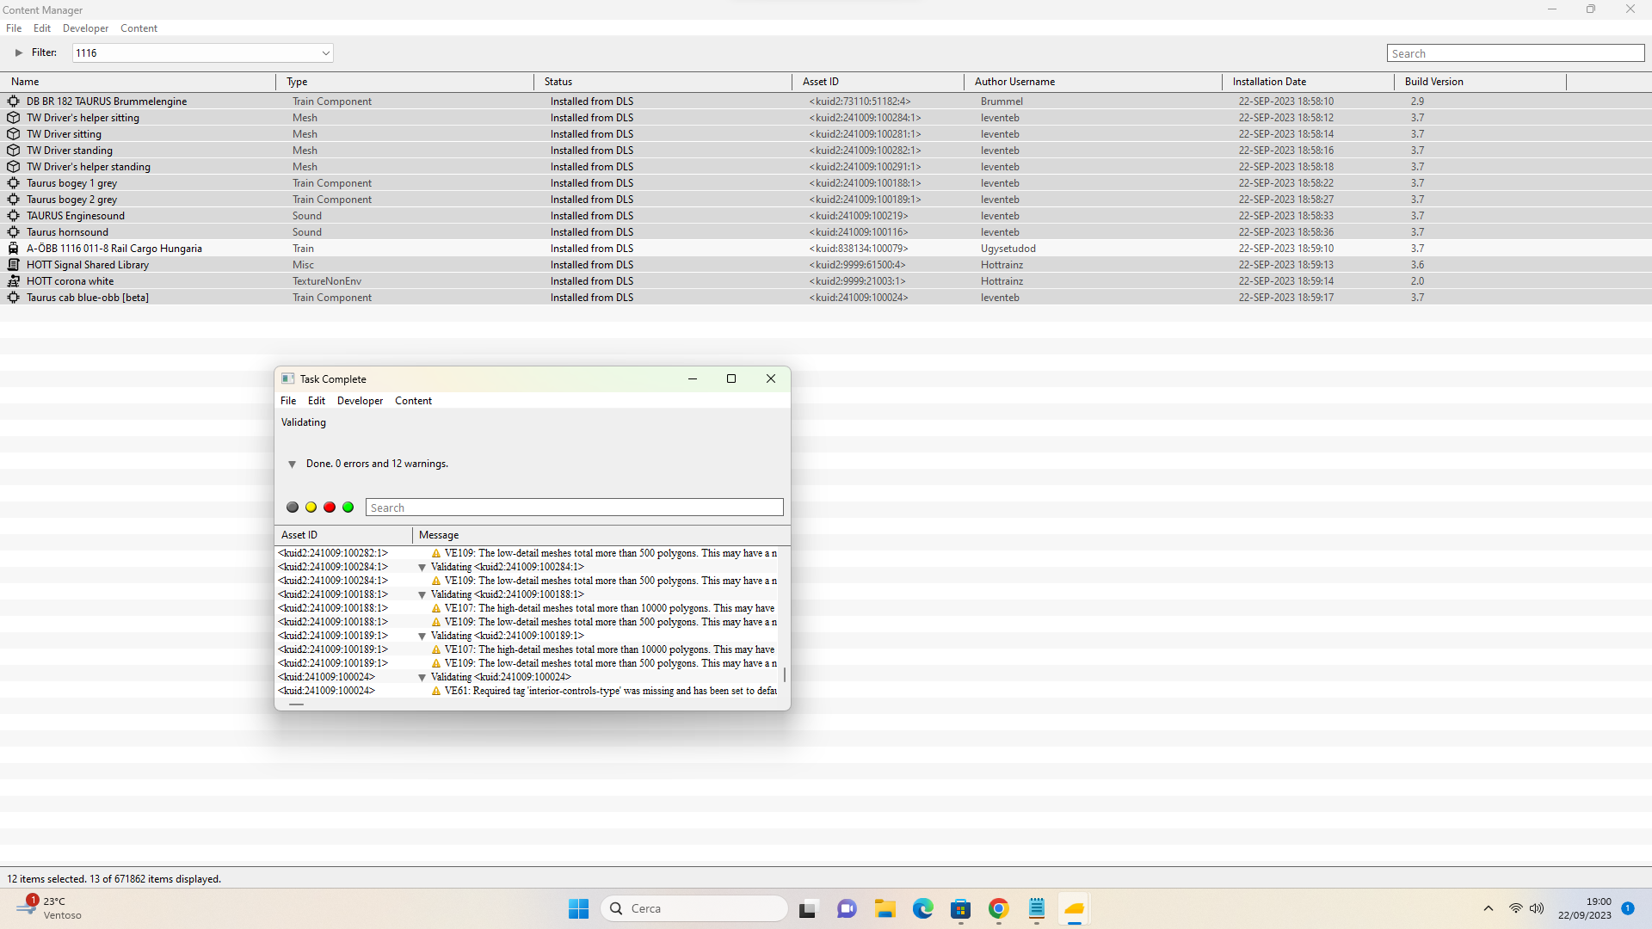Click the Asset ID header in Task Complete dialog
This screenshot has height=929, width=1652.
pos(343,535)
